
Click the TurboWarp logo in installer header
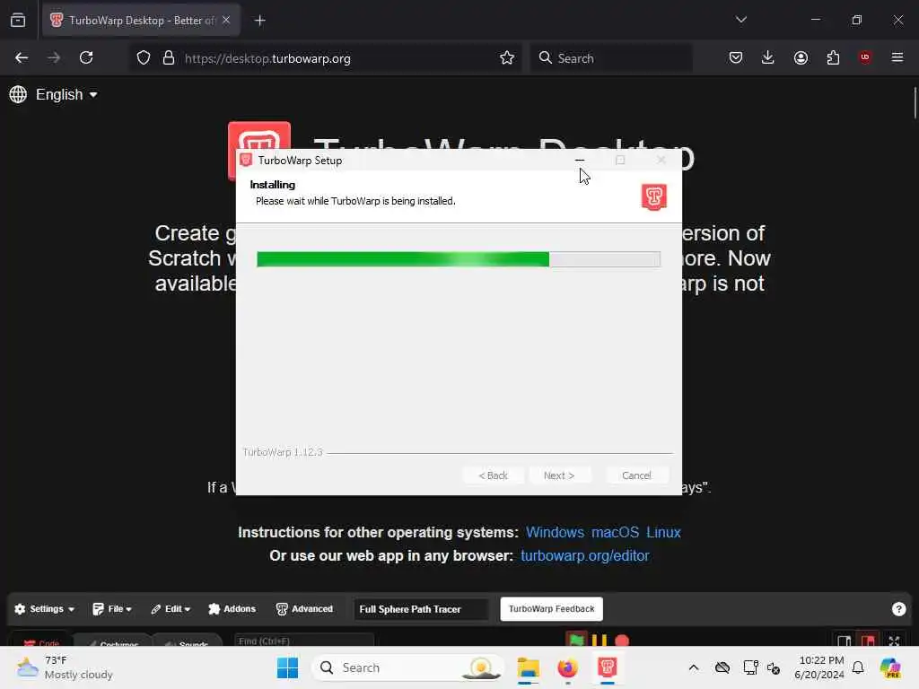(654, 196)
